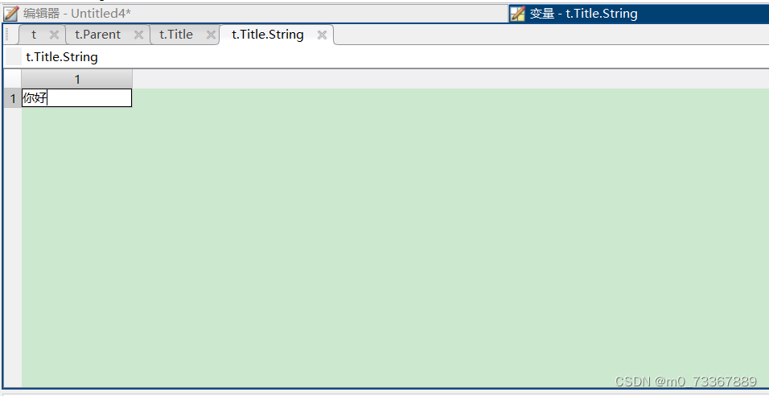Image resolution: width=769 pixels, height=396 pixels.
Task: Activate the 编辑器 - Untitled4* title bar
Action: click(255, 13)
